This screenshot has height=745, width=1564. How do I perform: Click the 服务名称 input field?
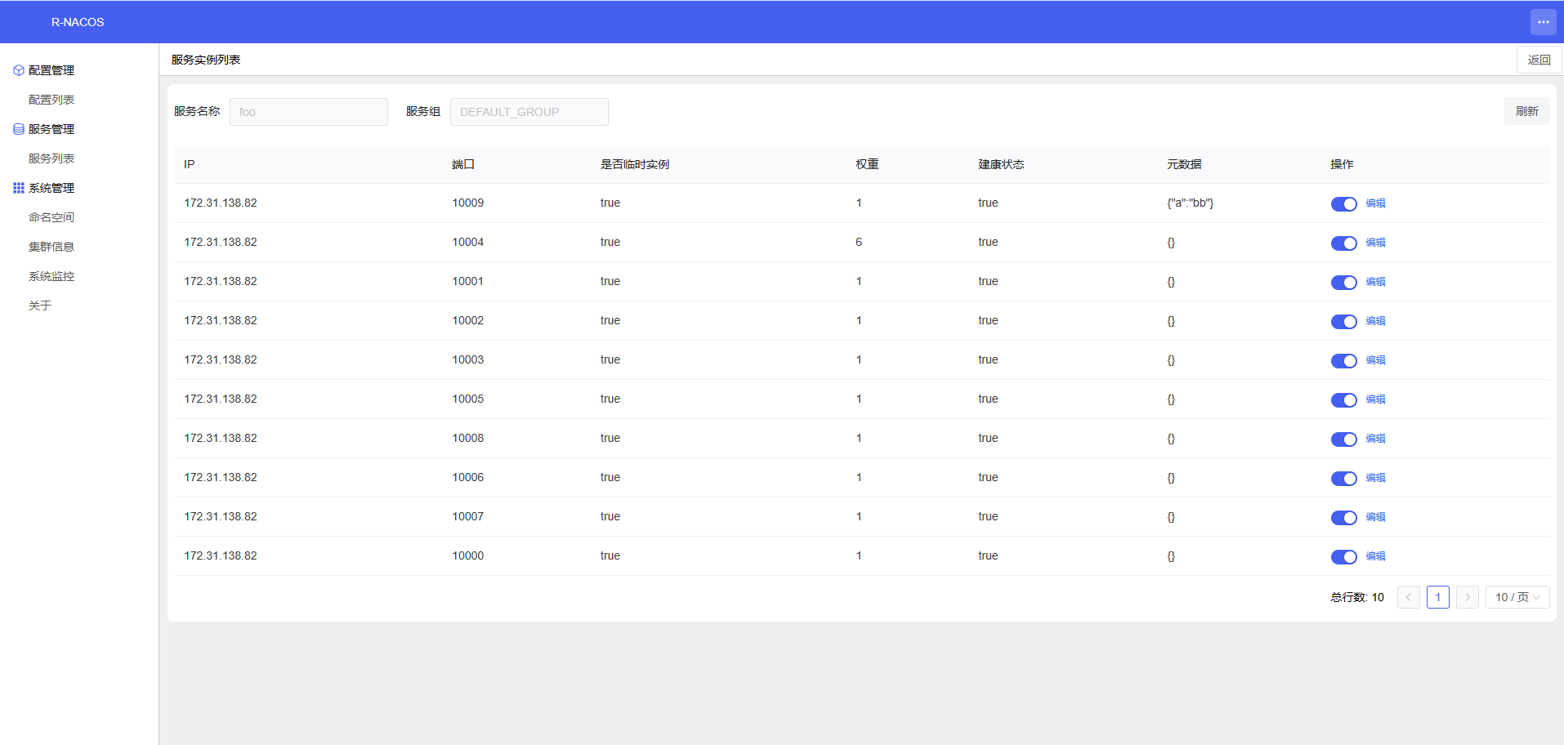click(308, 112)
